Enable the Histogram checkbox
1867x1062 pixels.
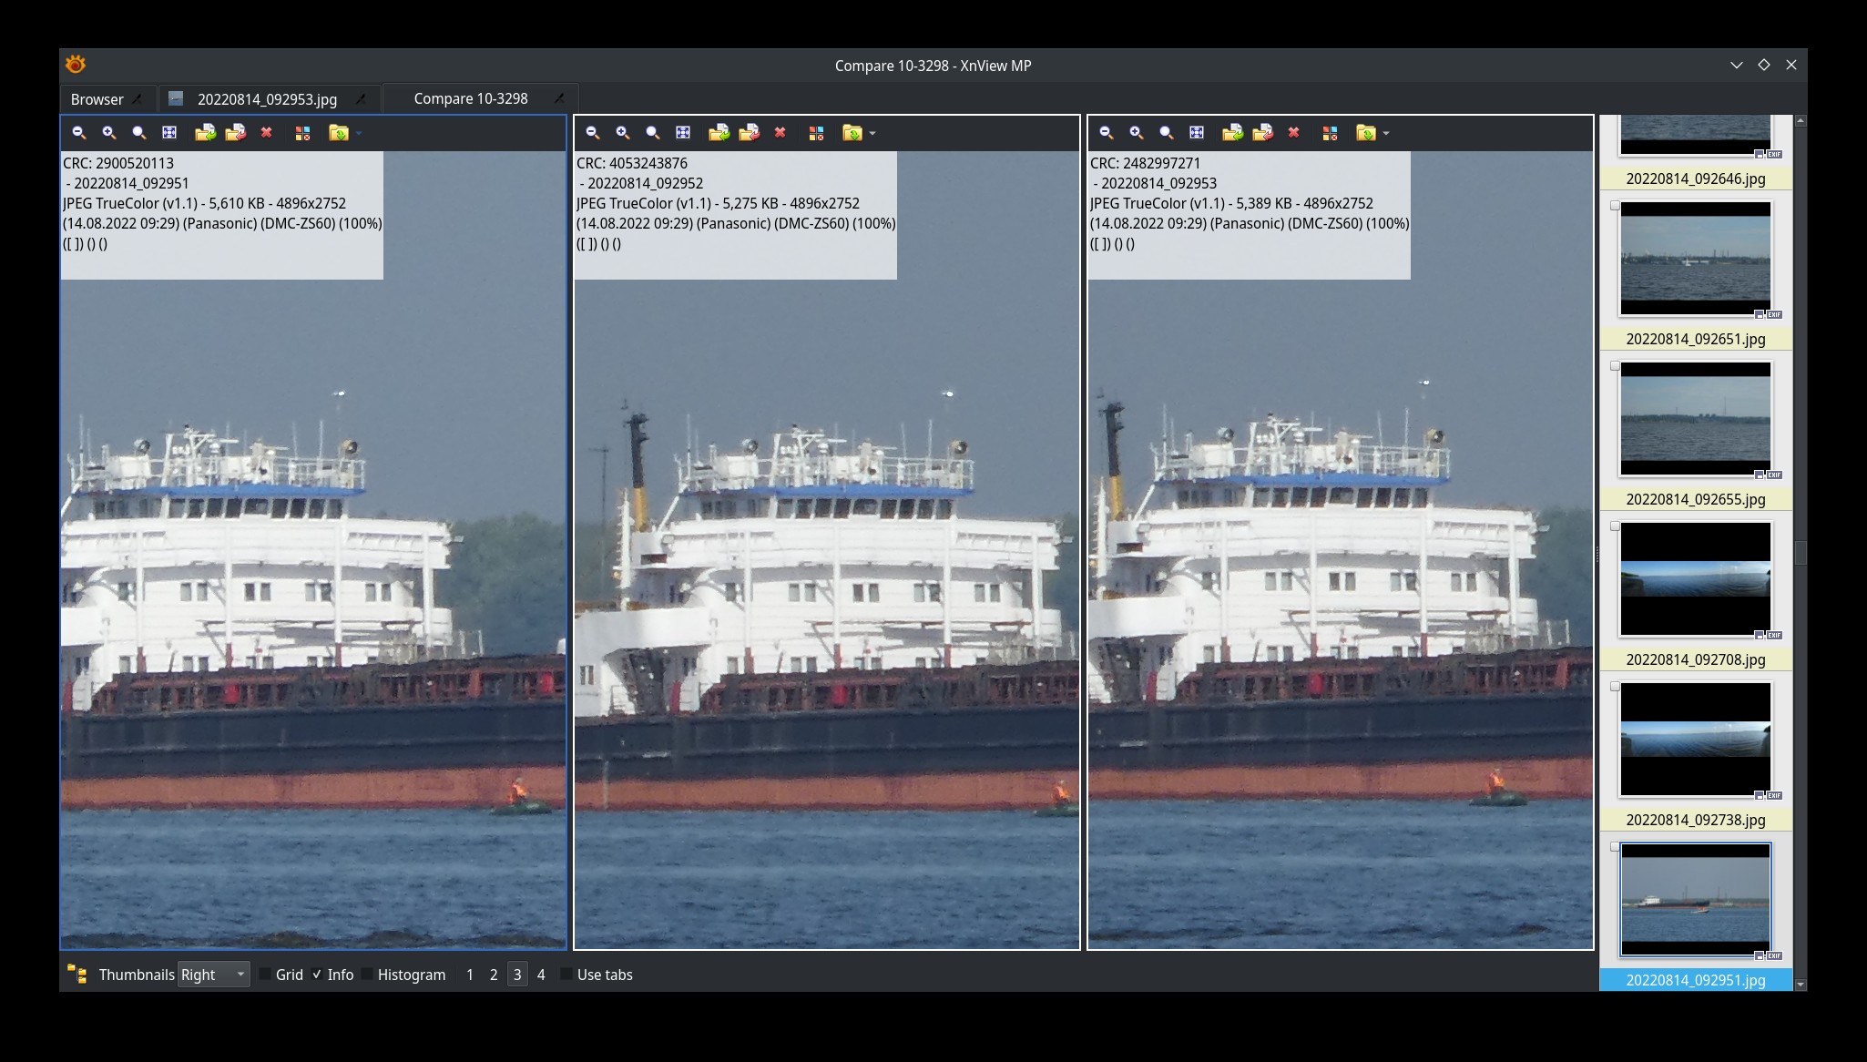coord(368,975)
